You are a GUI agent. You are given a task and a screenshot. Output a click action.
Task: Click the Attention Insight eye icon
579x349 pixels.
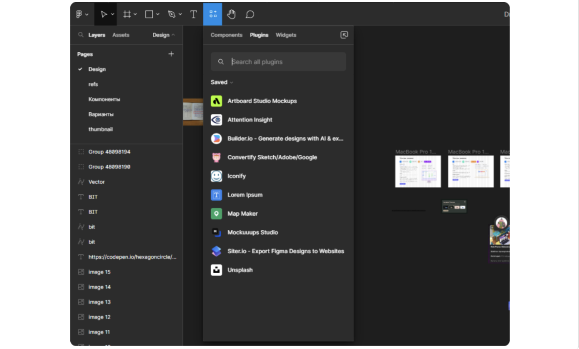pos(216,120)
